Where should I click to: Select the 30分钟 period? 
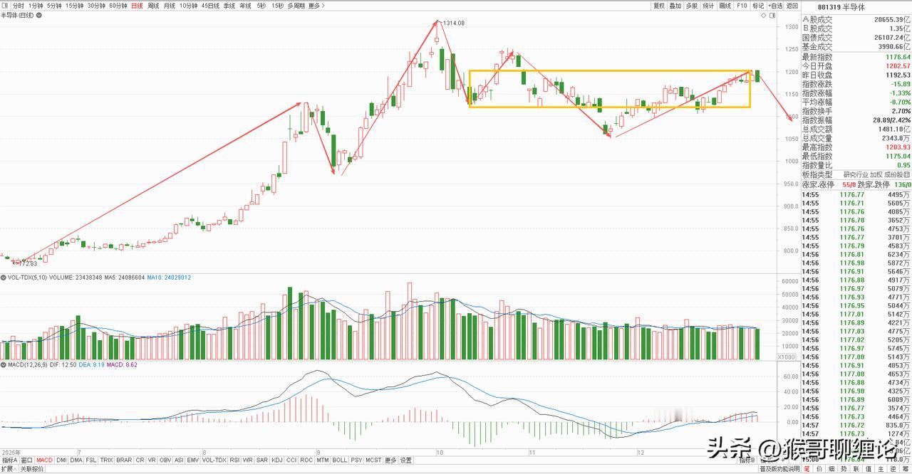[96, 5]
